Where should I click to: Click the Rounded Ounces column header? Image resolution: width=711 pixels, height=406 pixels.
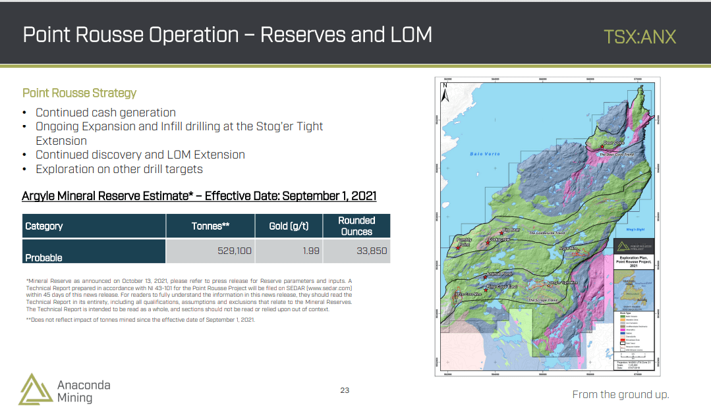pos(356,226)
